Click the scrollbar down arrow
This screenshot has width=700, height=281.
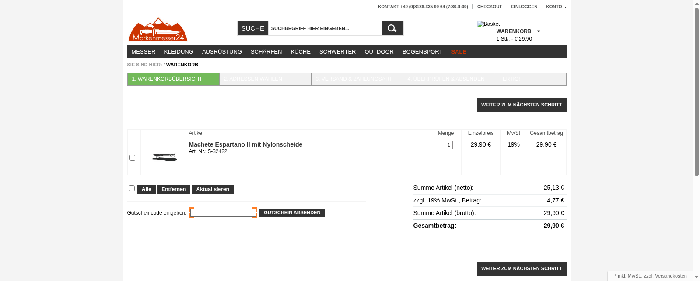tap(696, 277)
